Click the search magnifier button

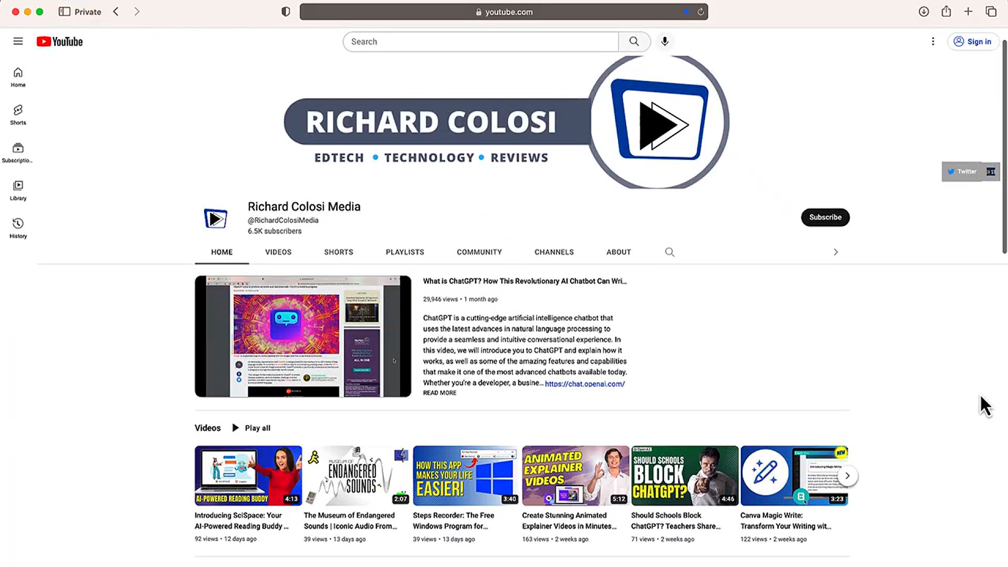(634, 41)
